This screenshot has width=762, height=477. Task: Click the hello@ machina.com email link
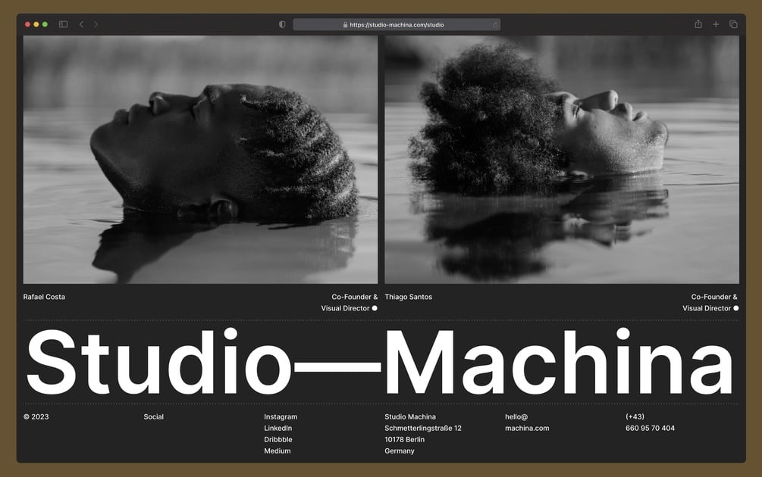(x=527, y=422)
